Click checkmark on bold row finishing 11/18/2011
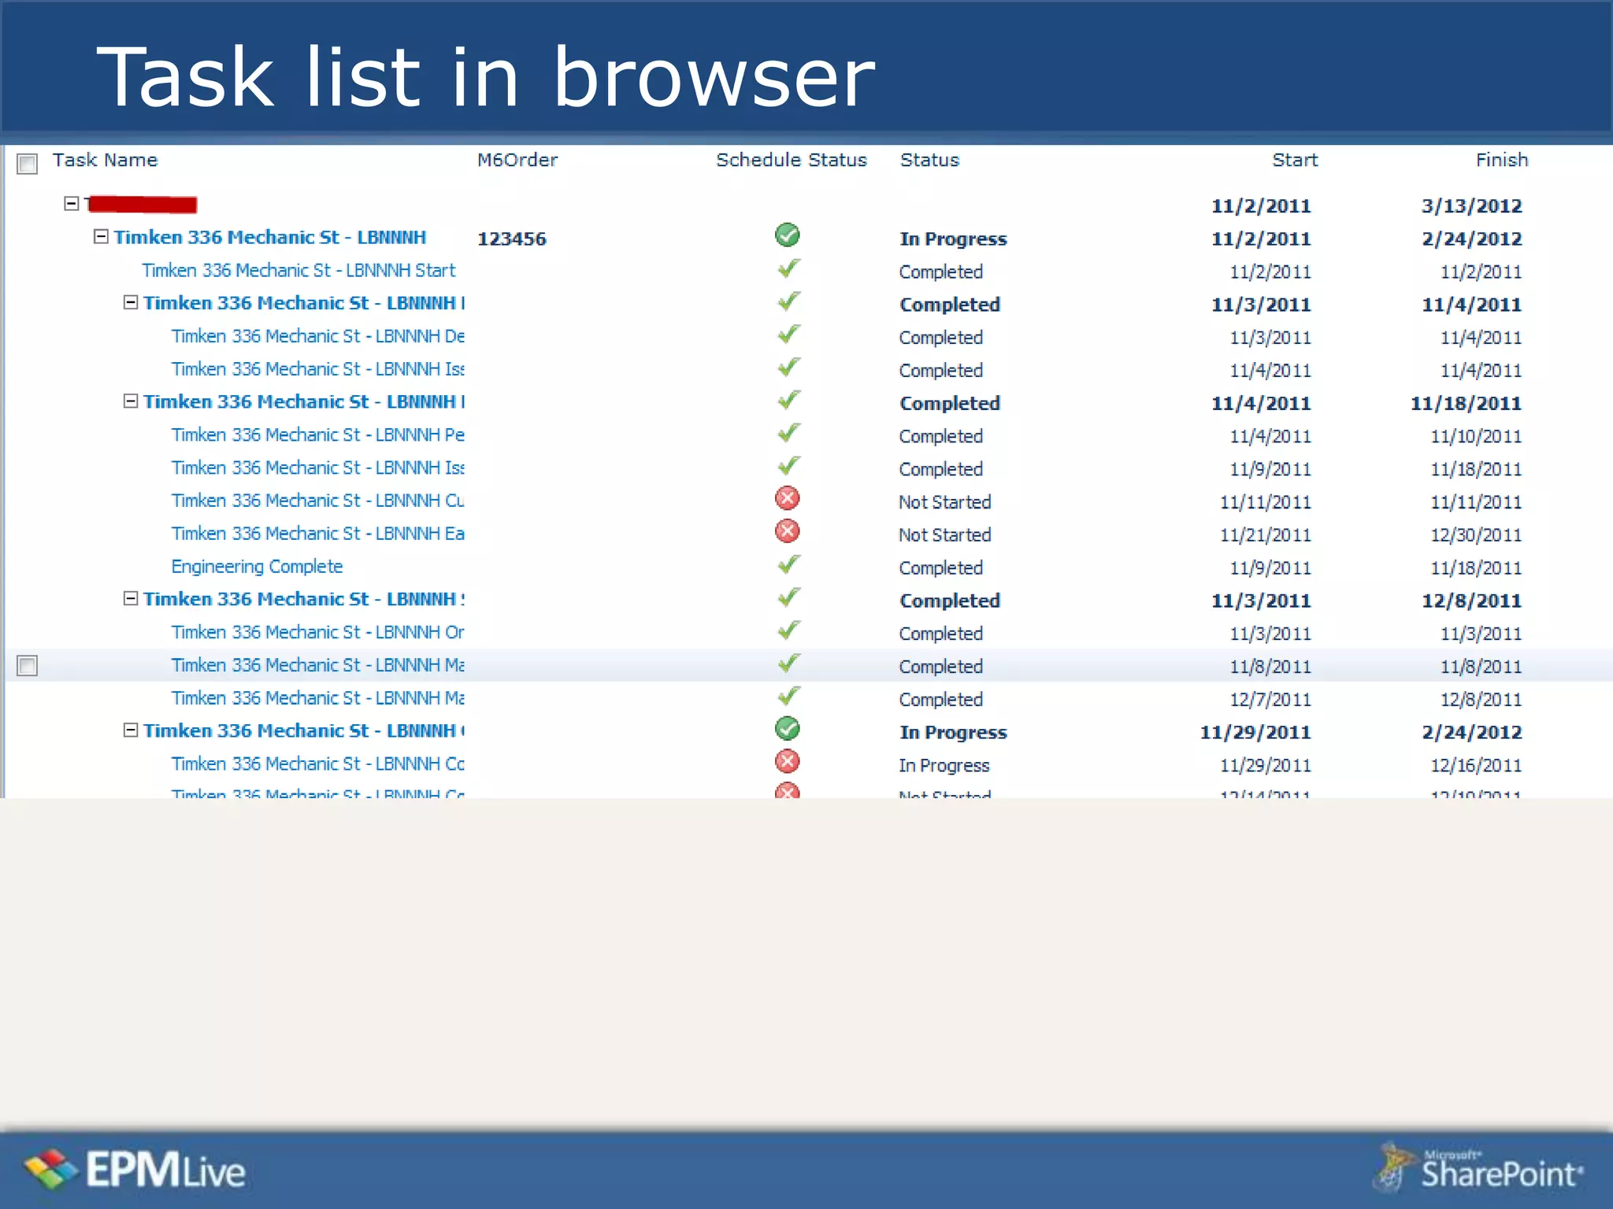The width and height of the screenshot is (1613, 1209). coord(788,400)
